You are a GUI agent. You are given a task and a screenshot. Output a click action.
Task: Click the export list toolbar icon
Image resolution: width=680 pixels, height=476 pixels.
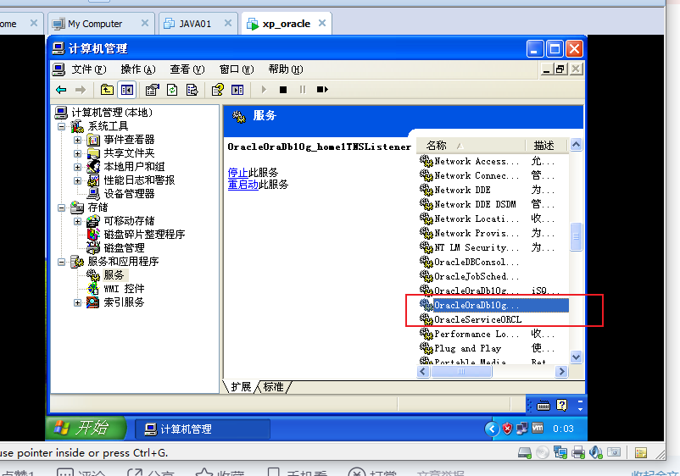192,90
